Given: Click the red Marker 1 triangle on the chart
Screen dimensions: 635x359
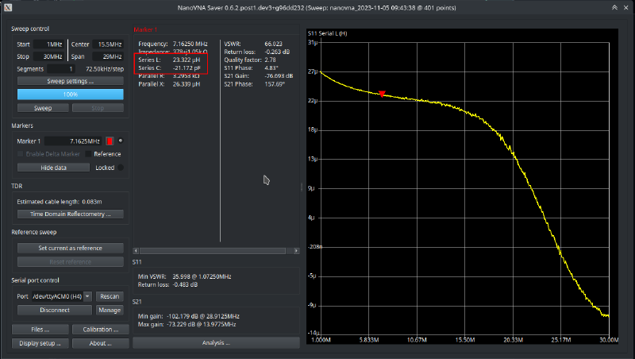Looking at the screenshot, I should pyautogui.click(x=382, y=94).
